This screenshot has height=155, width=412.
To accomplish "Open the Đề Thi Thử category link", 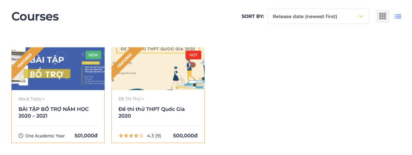I will pyautogui.click(x=131, y=99).
